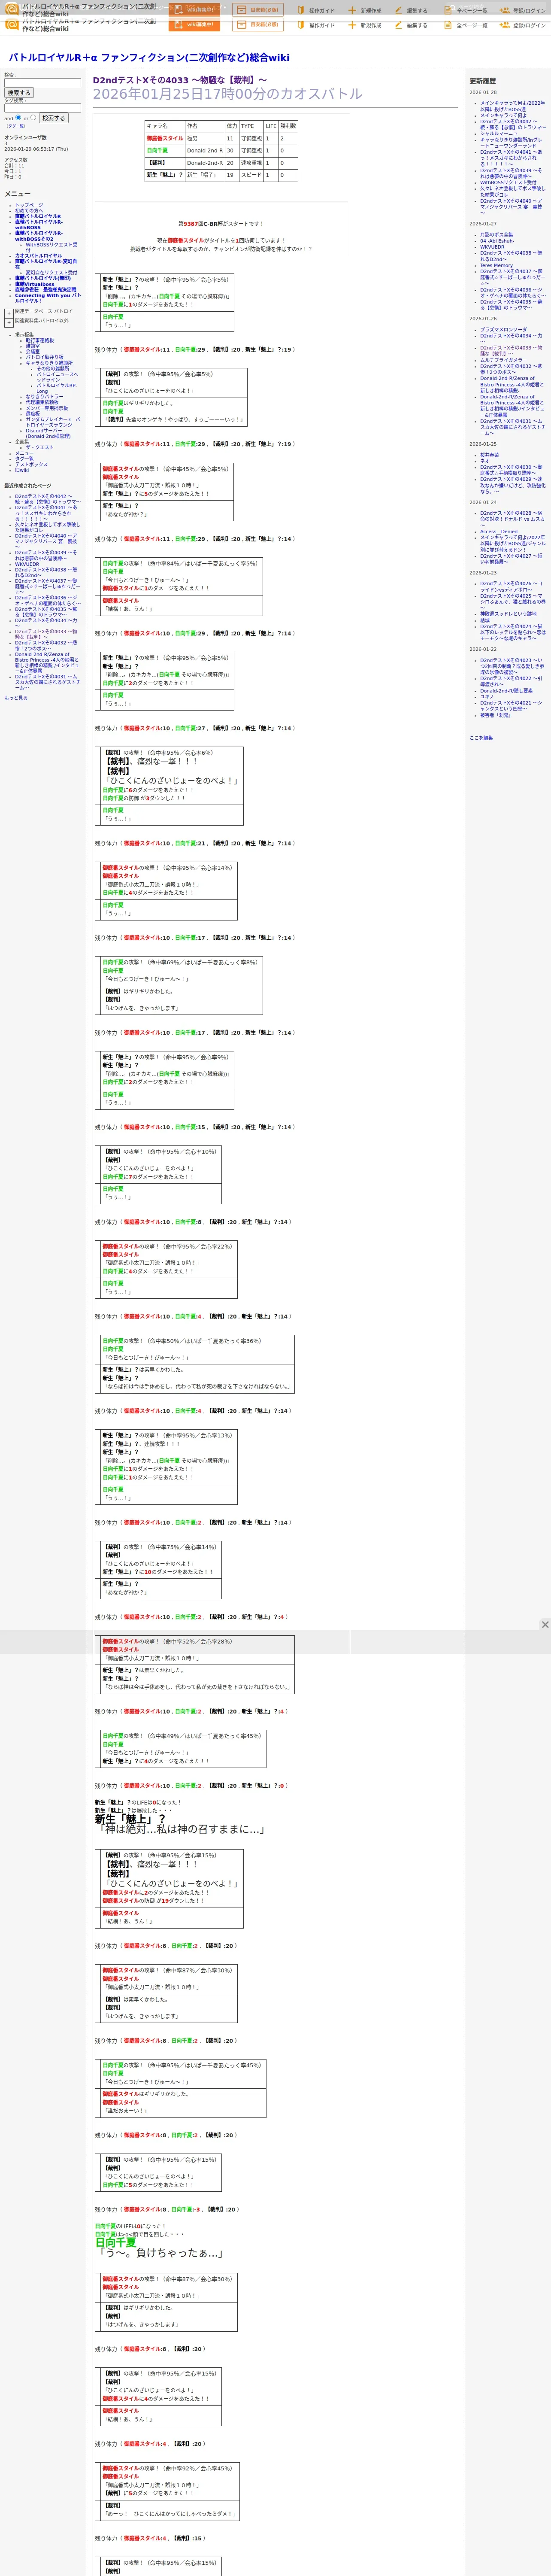Image resolution: width=551 pixels, height=2576 pixels.
Task: Open ザ・クエスト link
Action: (40, 447)
